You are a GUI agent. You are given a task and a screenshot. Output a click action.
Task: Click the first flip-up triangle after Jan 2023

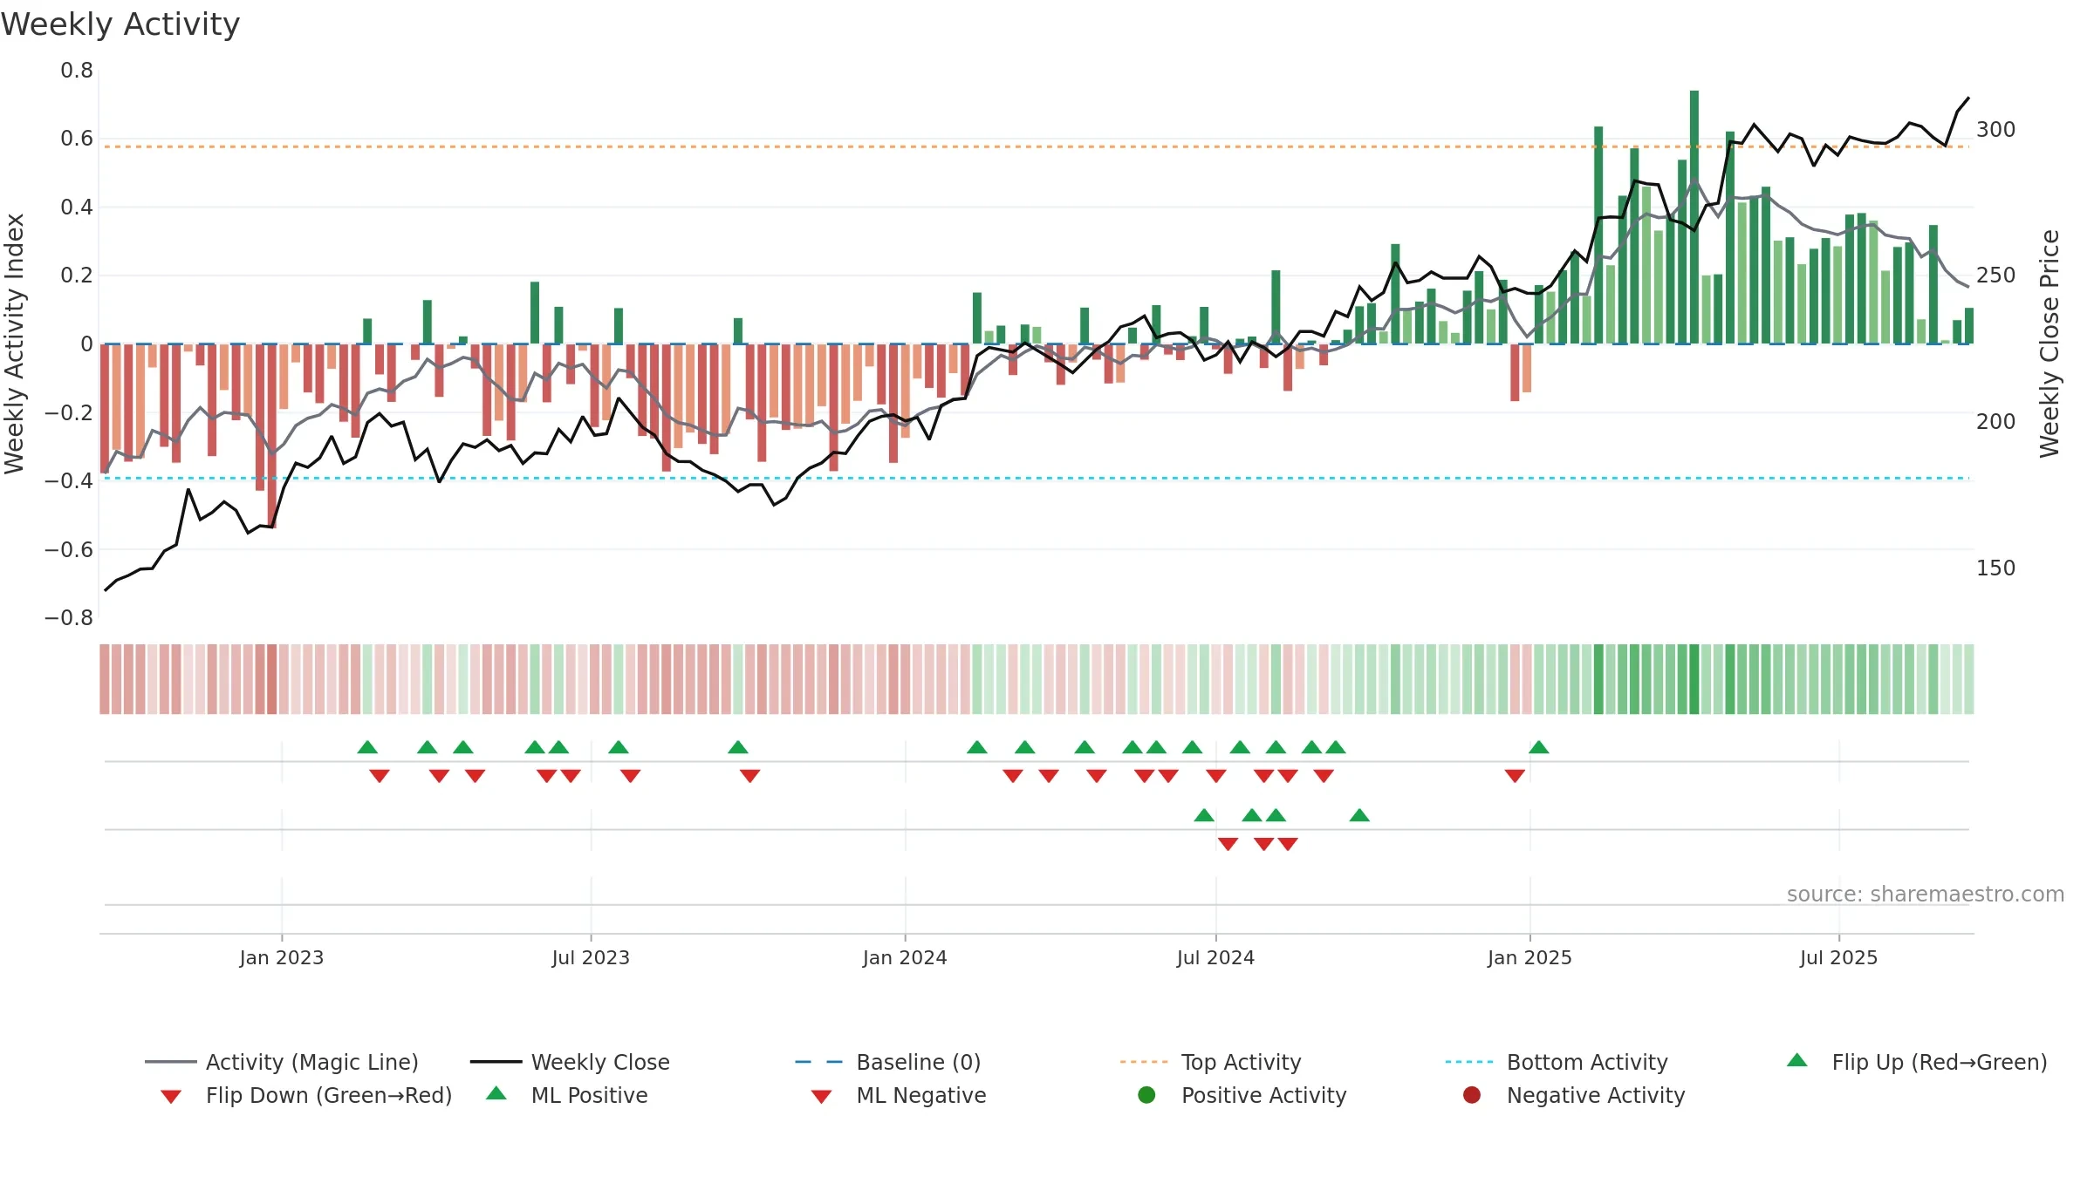point(367,747)
